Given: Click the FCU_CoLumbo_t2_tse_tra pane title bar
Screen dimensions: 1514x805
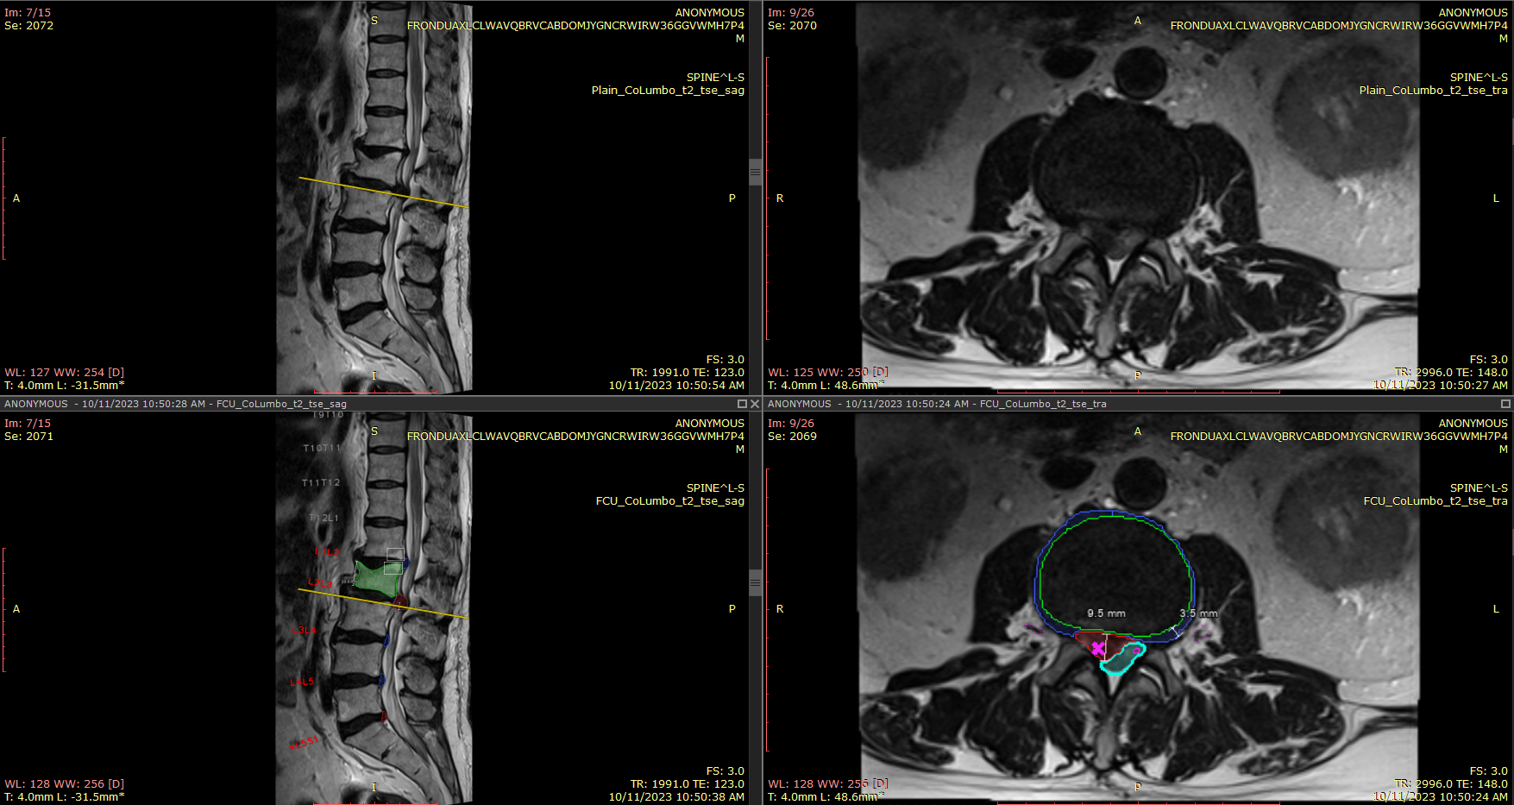Looking at the screenshot, I should 1139,404.
